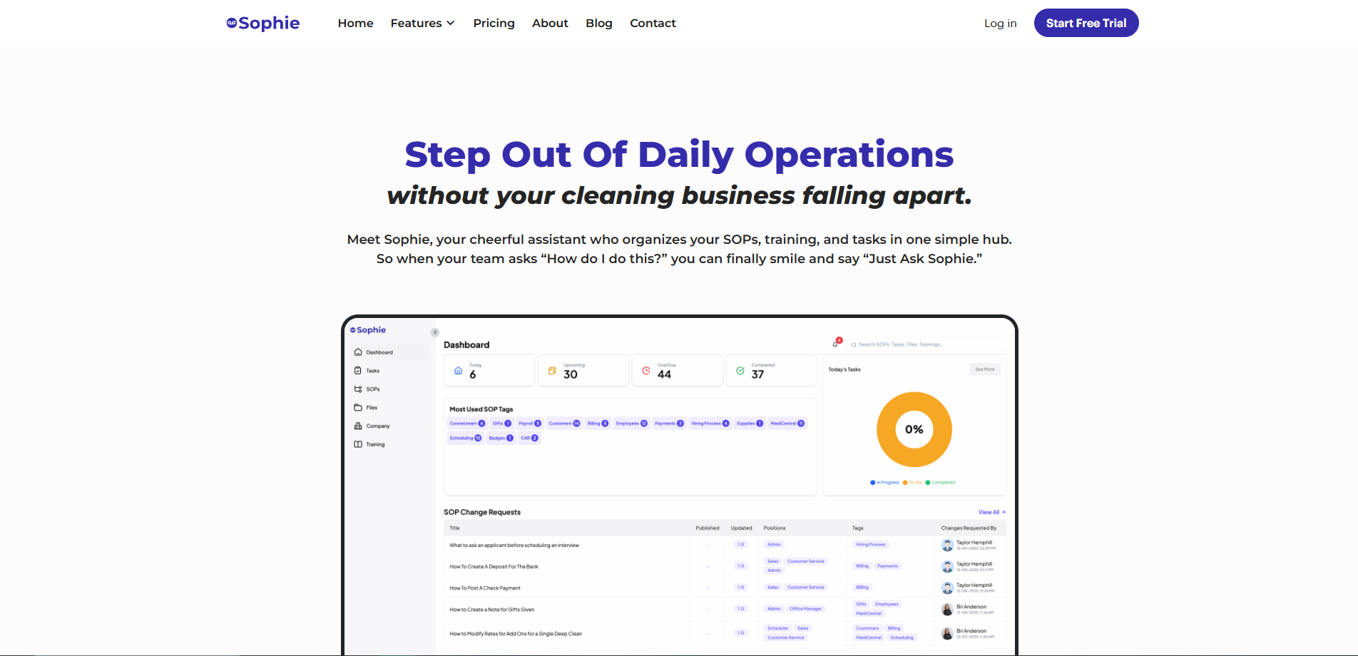The width and height of the screenshot is (1358, 656).
Task: Click the notification bell icon
Action: coord(836,344)
